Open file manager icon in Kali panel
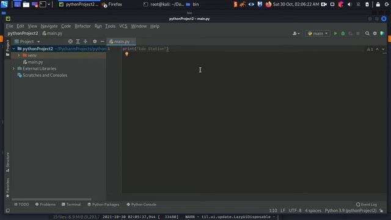The width and height of the screenshot is (391, 220). coord(26,4)
